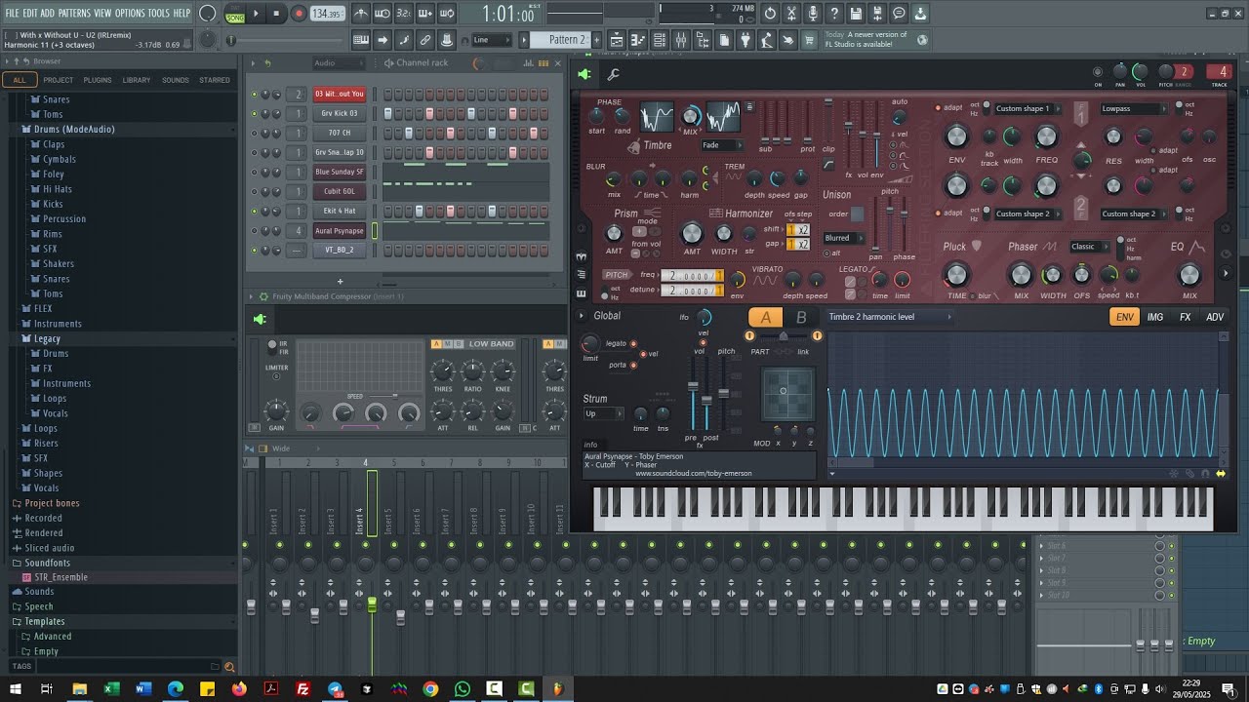This screenshot has width=1249, height=702.
Task: Click the save icon in top toolbar
Action: pos(856,14)
